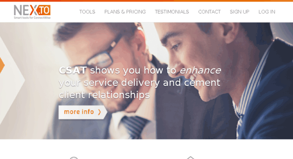
Task: Click the 'more info' button
Action: (83, 112)
